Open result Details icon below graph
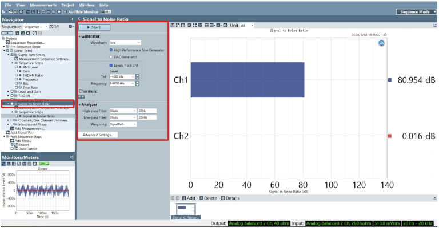 click(x=222, y=198)
